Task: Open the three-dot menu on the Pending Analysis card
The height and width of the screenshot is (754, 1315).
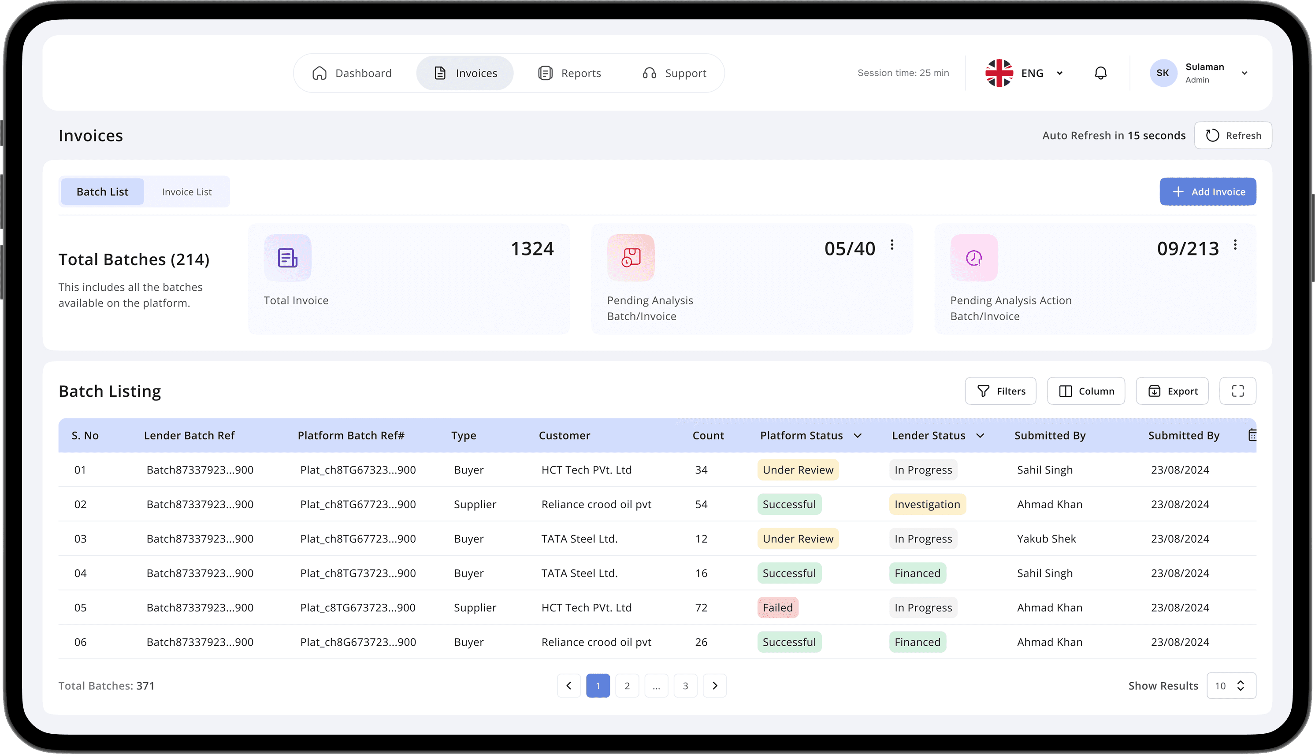Action: coord(892,245)
